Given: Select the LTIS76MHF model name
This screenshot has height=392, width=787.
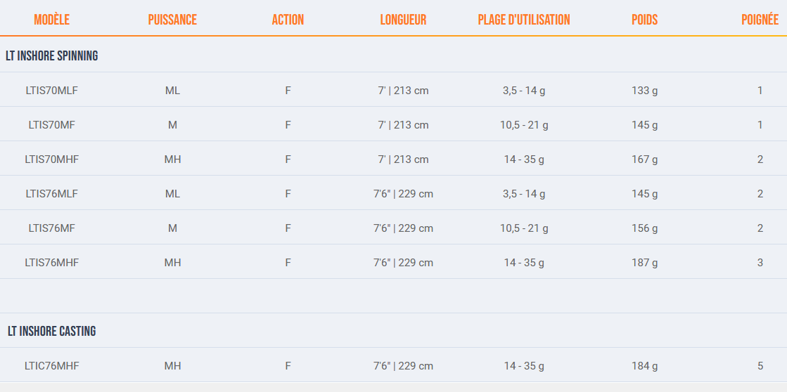Looking at the screenshot, I should [51, 263].
